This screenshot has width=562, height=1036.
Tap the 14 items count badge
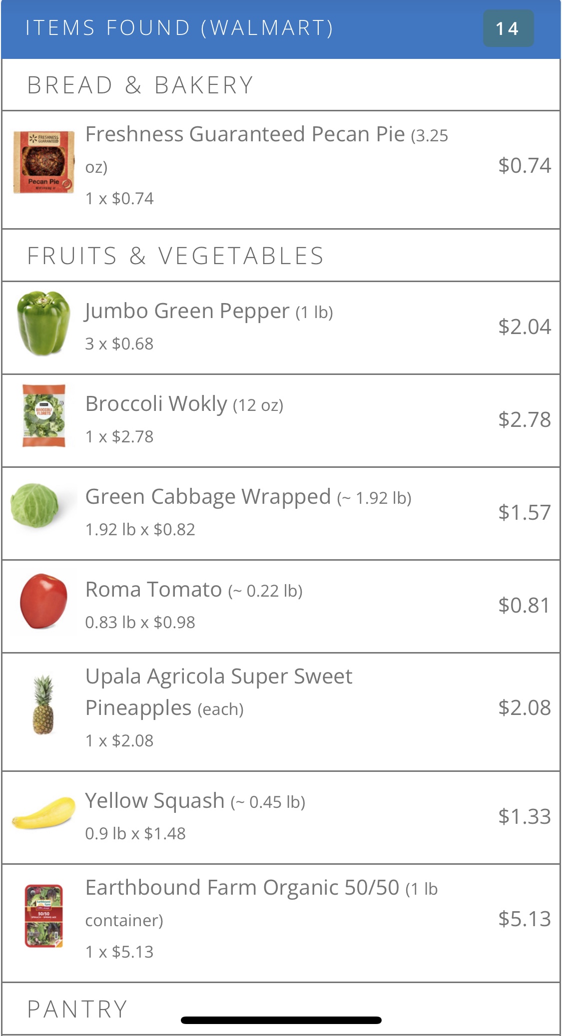click(508, 28)
